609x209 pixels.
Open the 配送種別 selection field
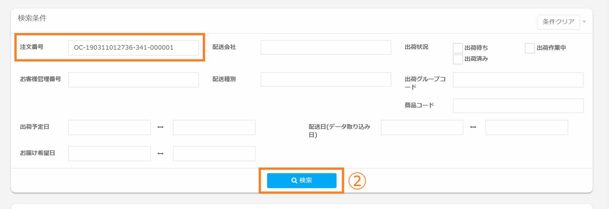pyautogui.click(x=326, y=79)
